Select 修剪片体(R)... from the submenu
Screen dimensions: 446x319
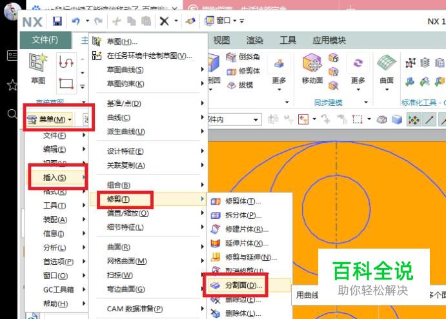tap(249, 229)
